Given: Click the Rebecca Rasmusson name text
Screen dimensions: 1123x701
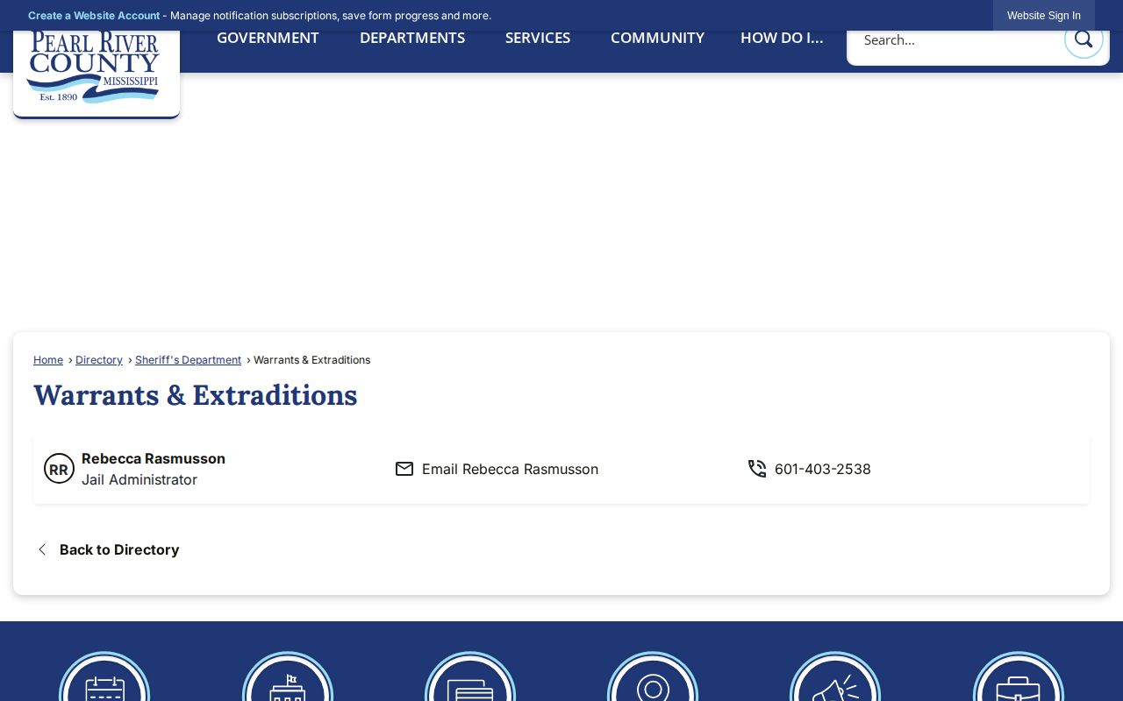Looking at the screenshot, I should [x=154, y=458].
